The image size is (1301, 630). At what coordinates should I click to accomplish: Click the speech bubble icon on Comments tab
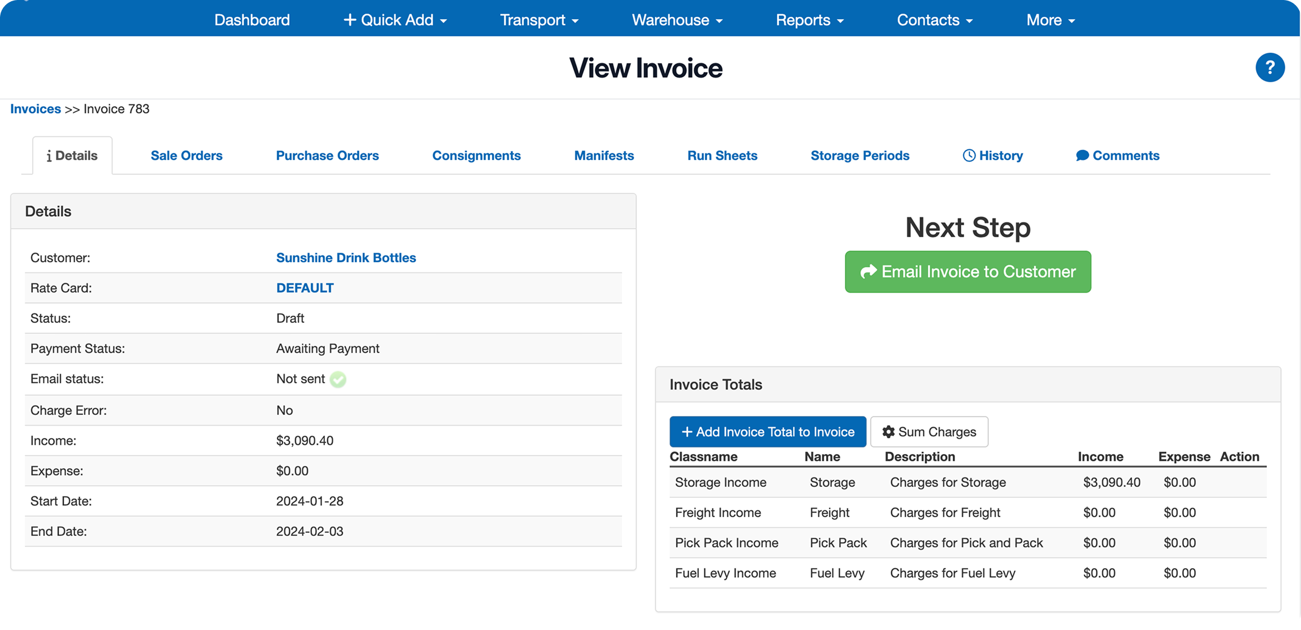[x=1083, y=155]
